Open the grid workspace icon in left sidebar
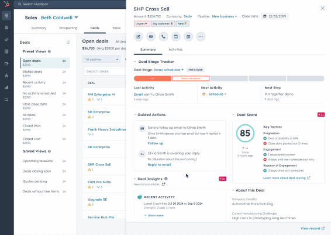331x235 pixels. click(6, 16)
